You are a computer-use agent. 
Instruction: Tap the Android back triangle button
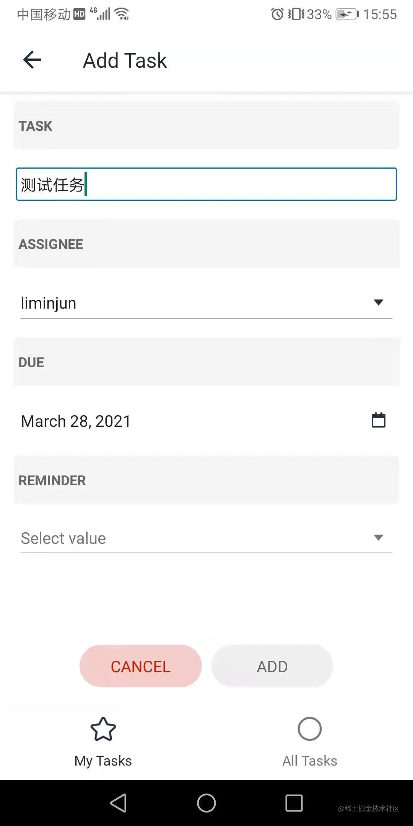pos(119,803)
